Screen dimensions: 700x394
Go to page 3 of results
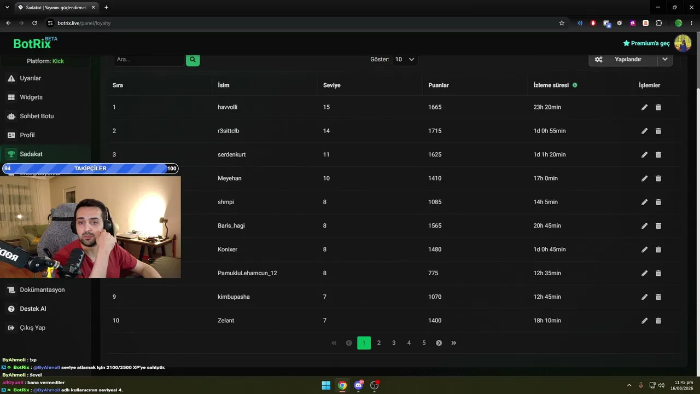pyautogui.click(x=394, y=343)
